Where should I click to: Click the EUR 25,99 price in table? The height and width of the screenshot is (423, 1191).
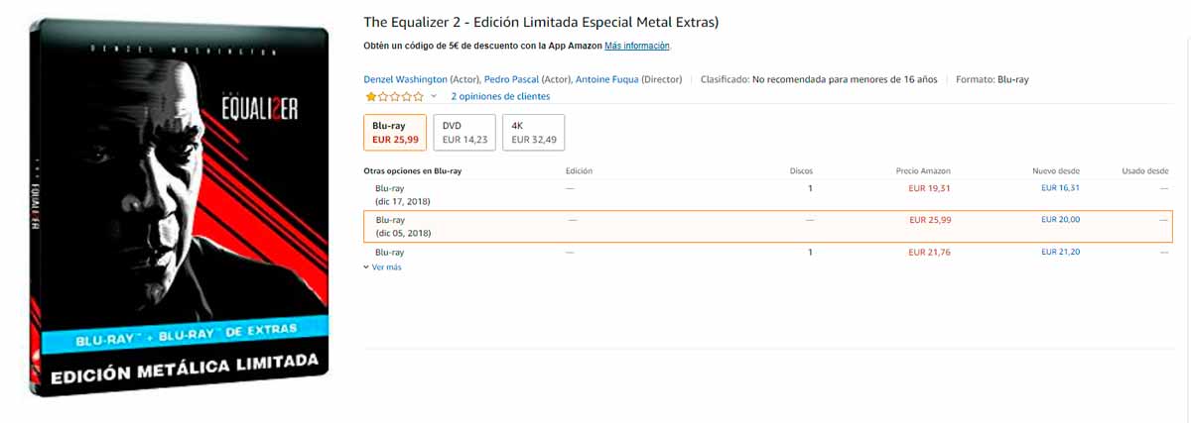pyautogui.click(x=930, y=220)
